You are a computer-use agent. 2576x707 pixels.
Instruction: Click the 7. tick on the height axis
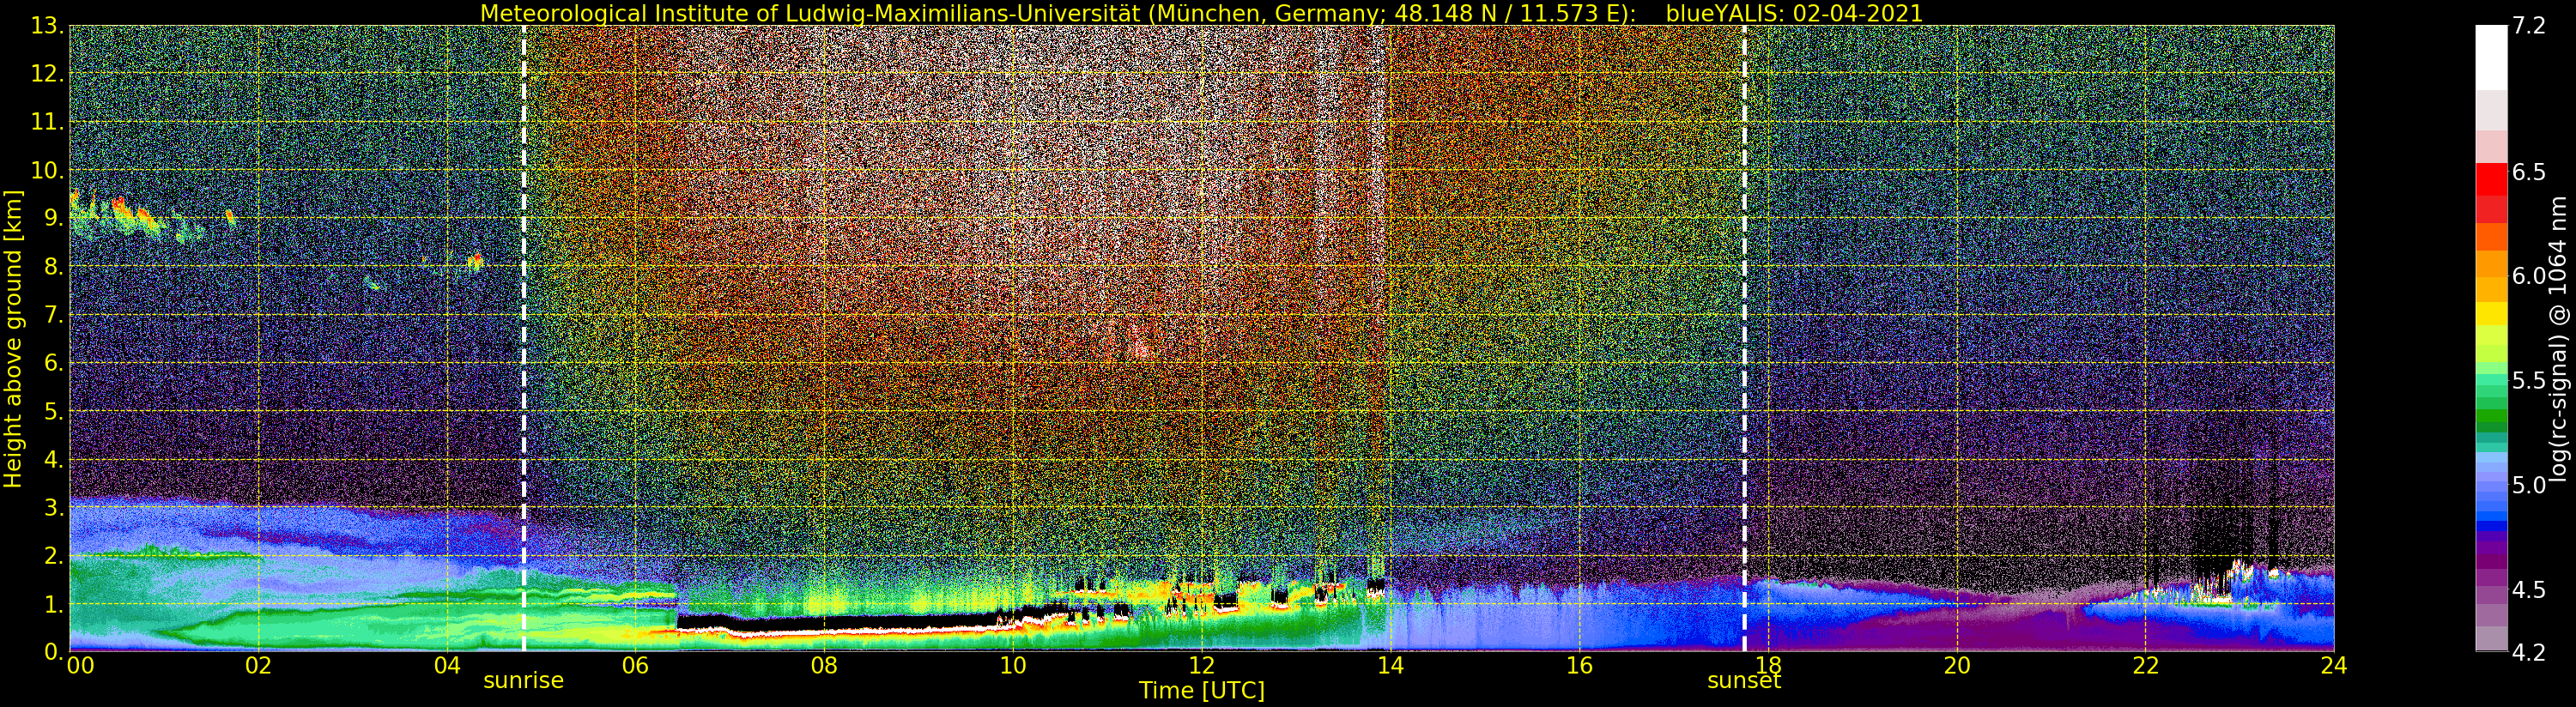(54, 315)
